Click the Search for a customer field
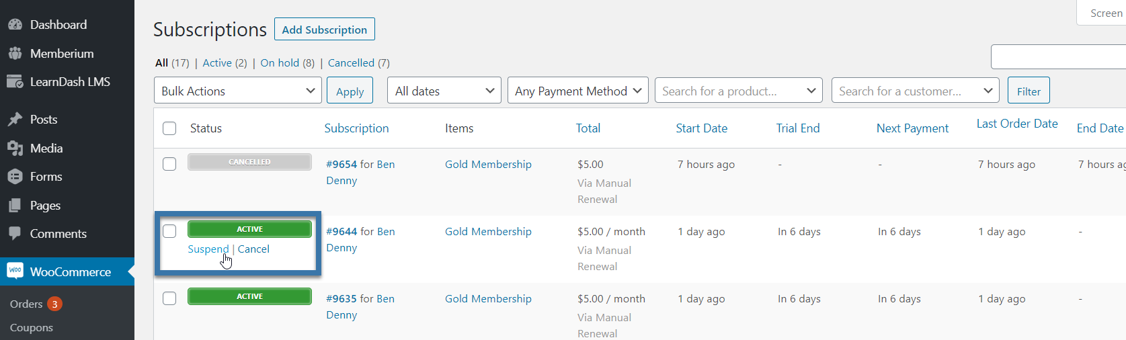Viewport: 1126px width, 340px height. point(916,91)
